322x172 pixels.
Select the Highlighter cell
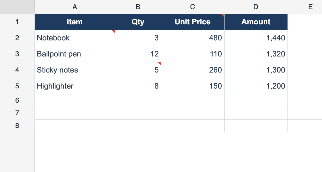coord(75,86)
